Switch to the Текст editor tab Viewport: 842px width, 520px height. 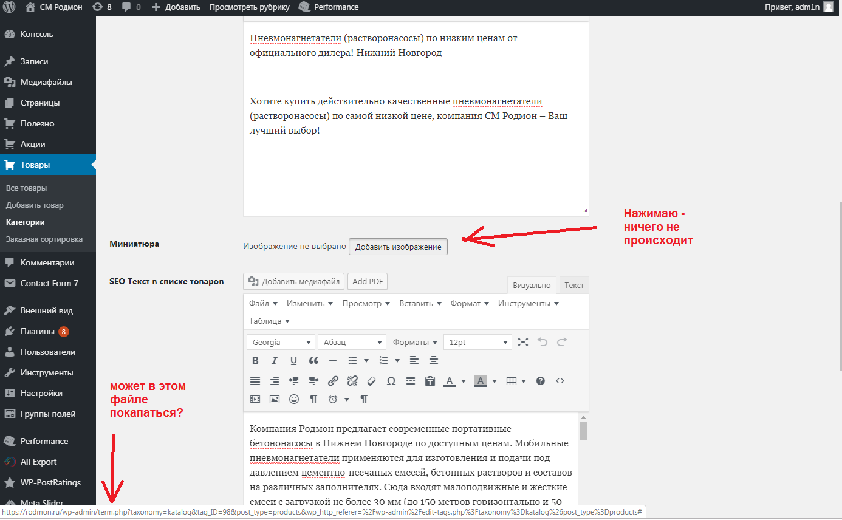coord(574,285)
